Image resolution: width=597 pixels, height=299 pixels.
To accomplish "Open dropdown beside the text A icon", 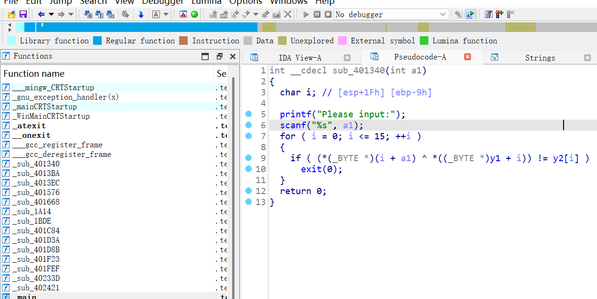I will (166, 14).
